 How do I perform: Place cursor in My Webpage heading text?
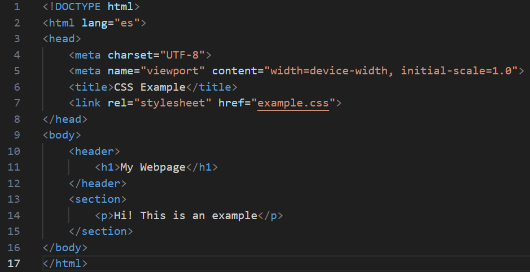[153, 167]
